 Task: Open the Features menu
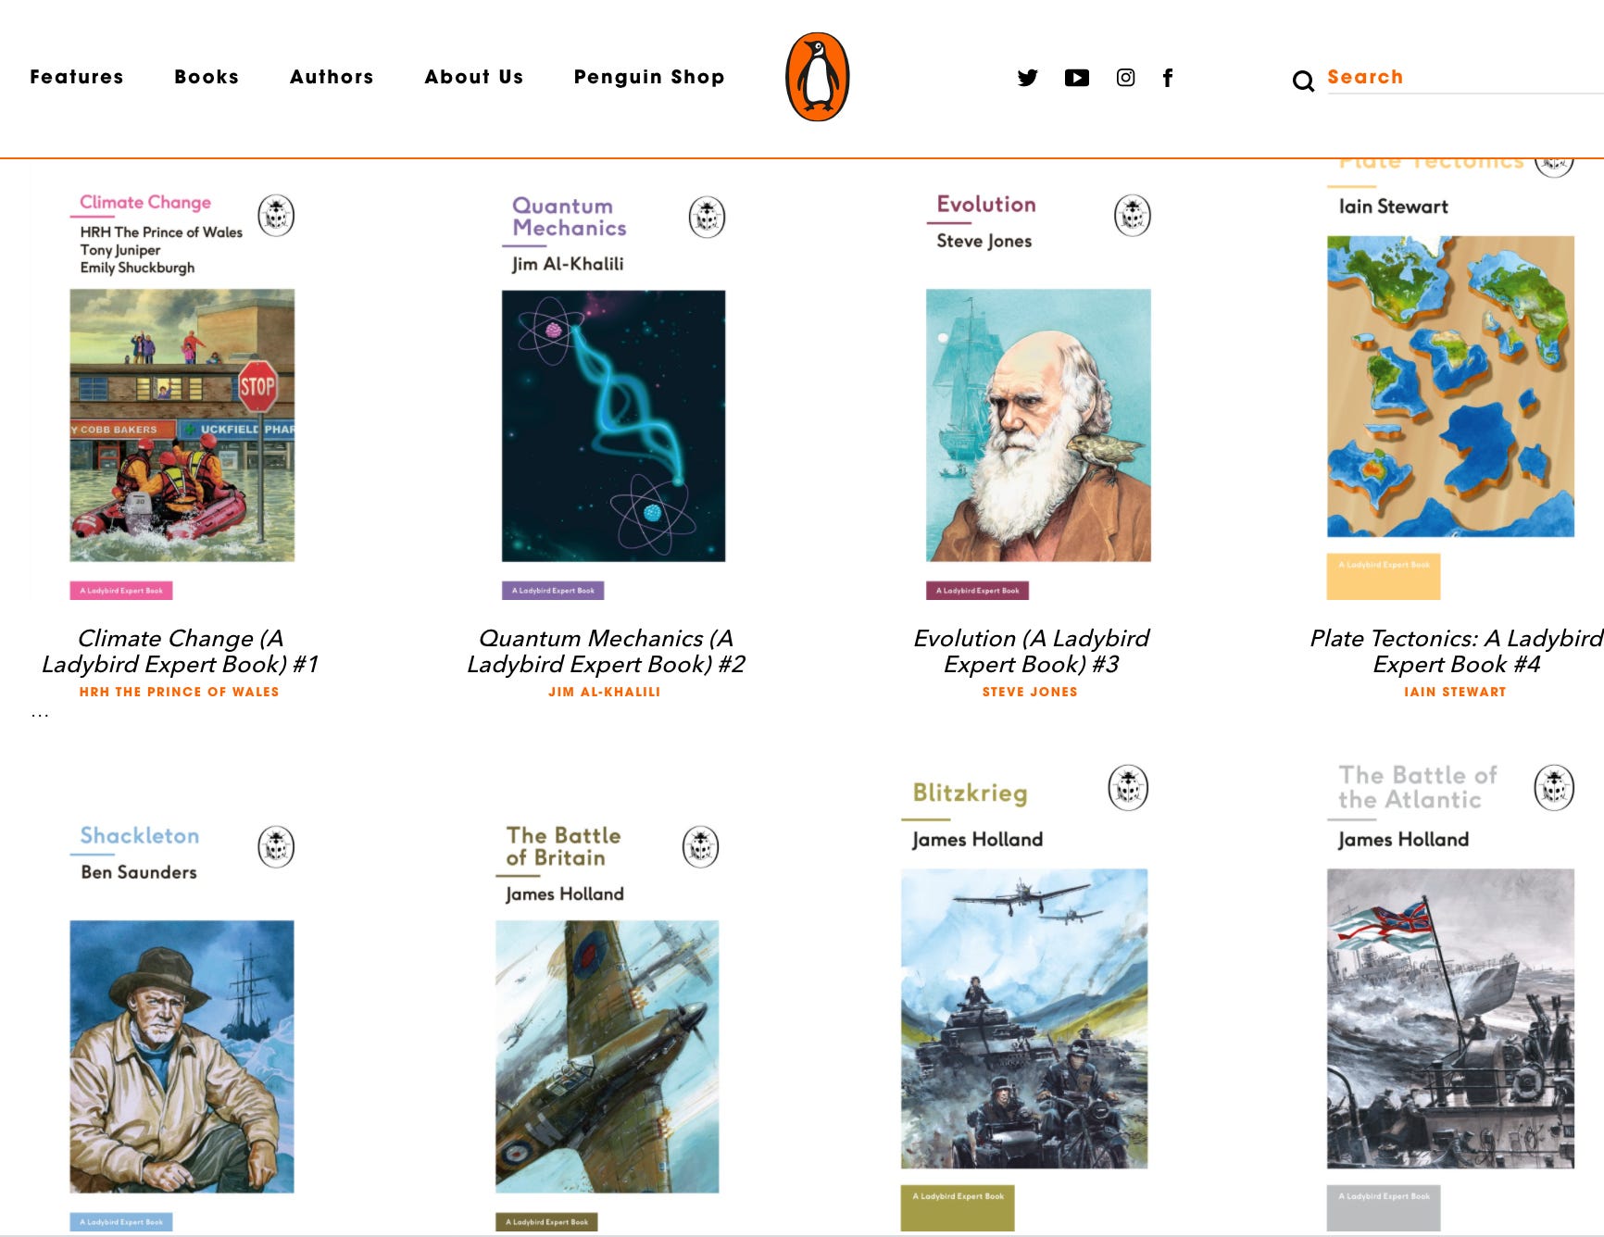tap(77, 77)
